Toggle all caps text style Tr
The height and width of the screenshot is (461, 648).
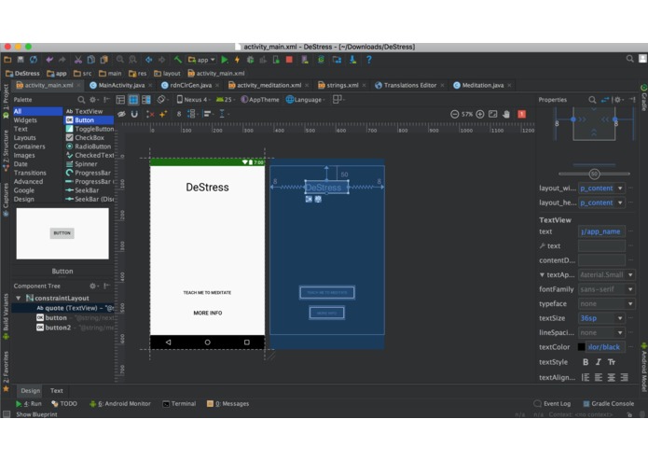pos(612,362)
